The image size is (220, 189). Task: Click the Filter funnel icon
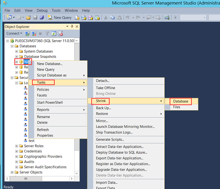coord(47,33)
